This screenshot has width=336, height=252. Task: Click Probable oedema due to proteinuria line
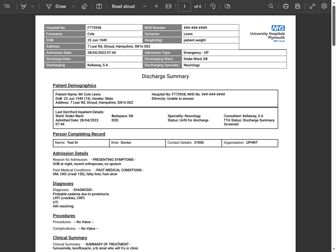[x=81, y=194]
